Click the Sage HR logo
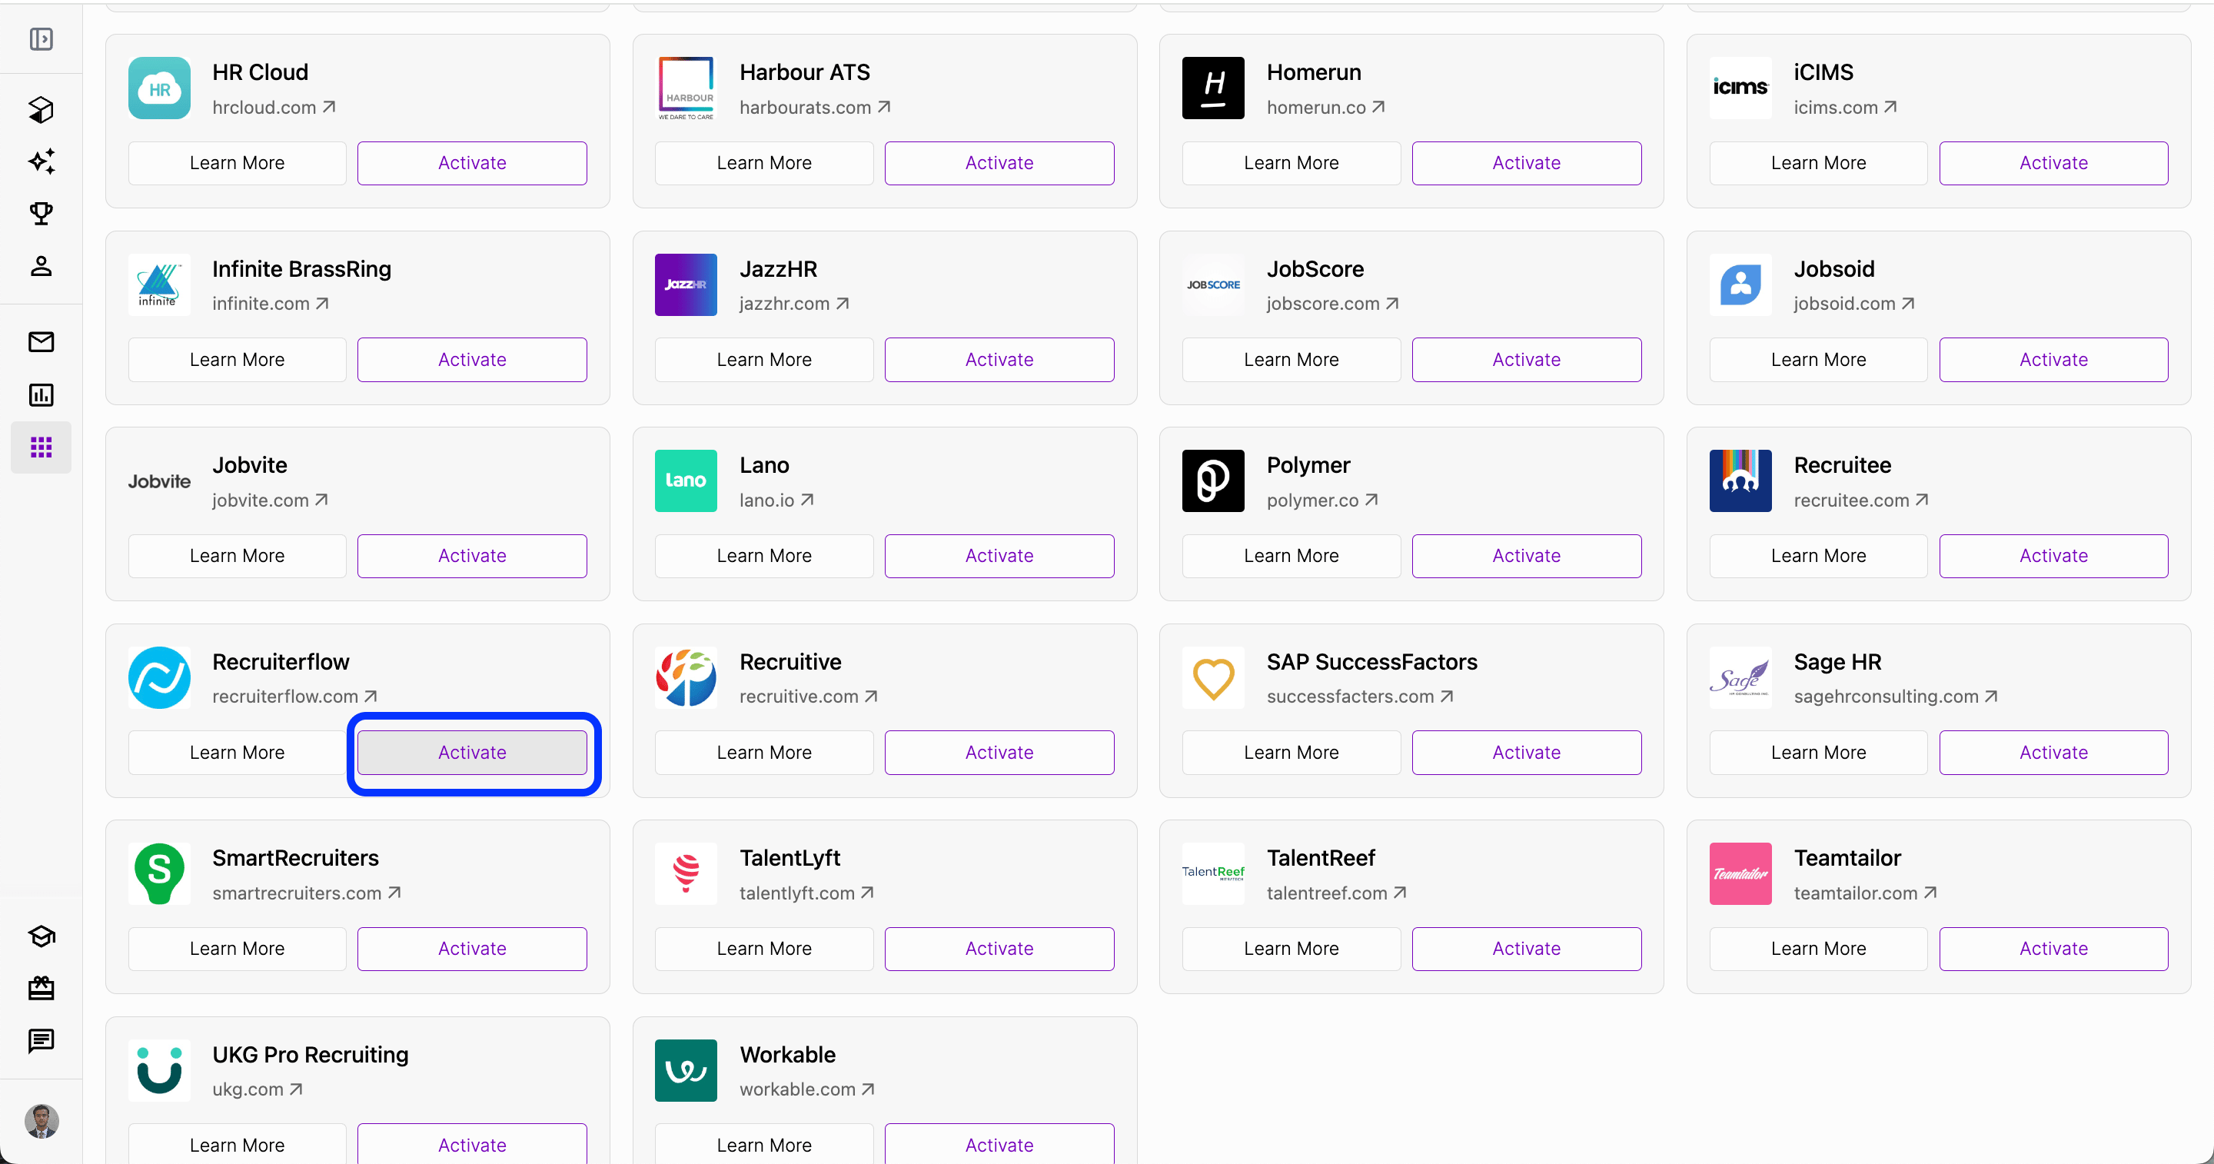The height and width of the screenshot is (1164, 2214). coord(1740,677)
